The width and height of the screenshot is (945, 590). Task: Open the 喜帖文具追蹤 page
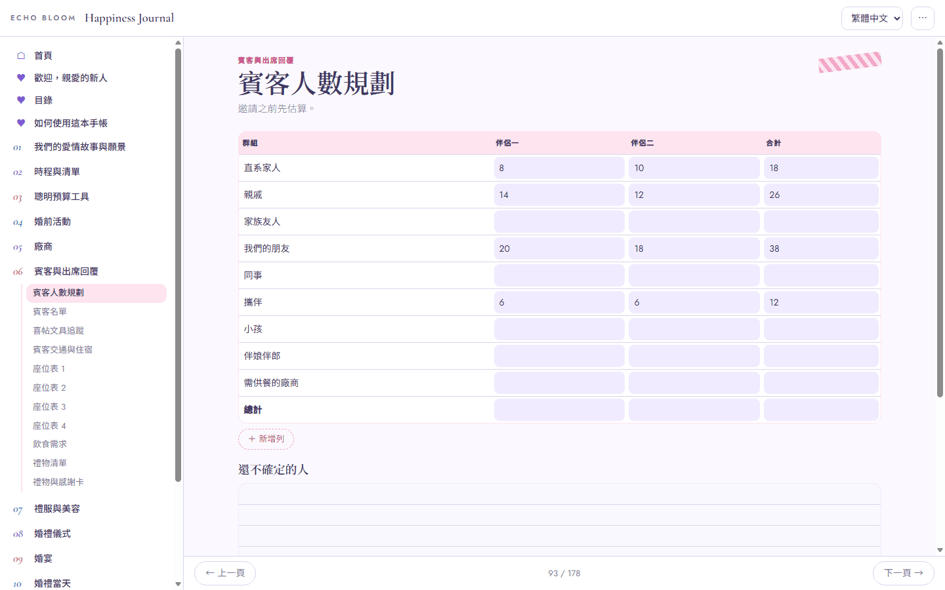pos(96,331)
